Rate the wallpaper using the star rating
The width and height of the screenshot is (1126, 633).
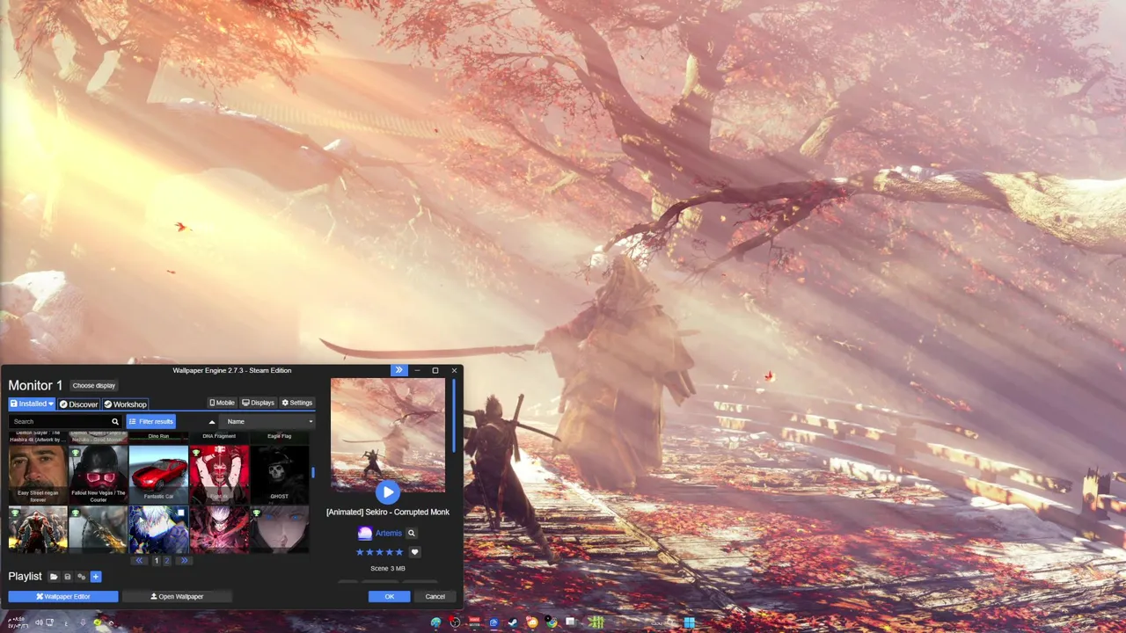[379, 552]
